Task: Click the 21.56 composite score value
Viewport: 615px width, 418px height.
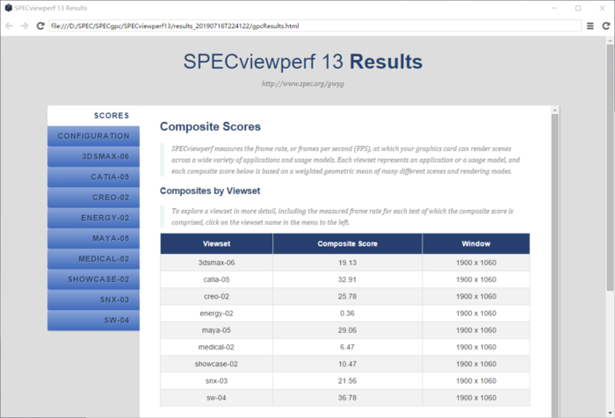Action: pyautogui.click(x=348, y=381)
